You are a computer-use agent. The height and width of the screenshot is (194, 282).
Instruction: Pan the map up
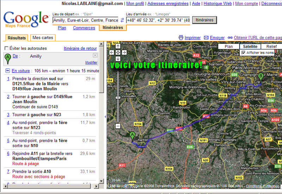click(118, 46)
